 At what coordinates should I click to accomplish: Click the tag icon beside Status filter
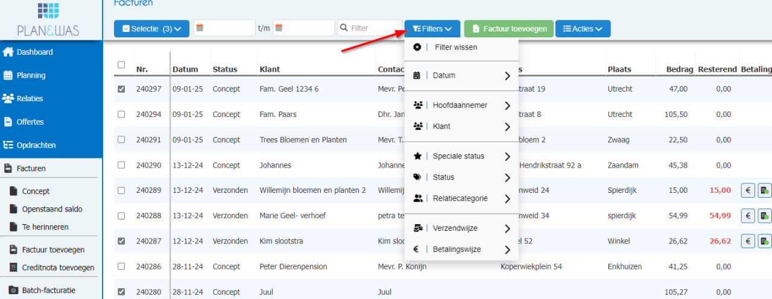pyautogui.click(x=417, y=177)
